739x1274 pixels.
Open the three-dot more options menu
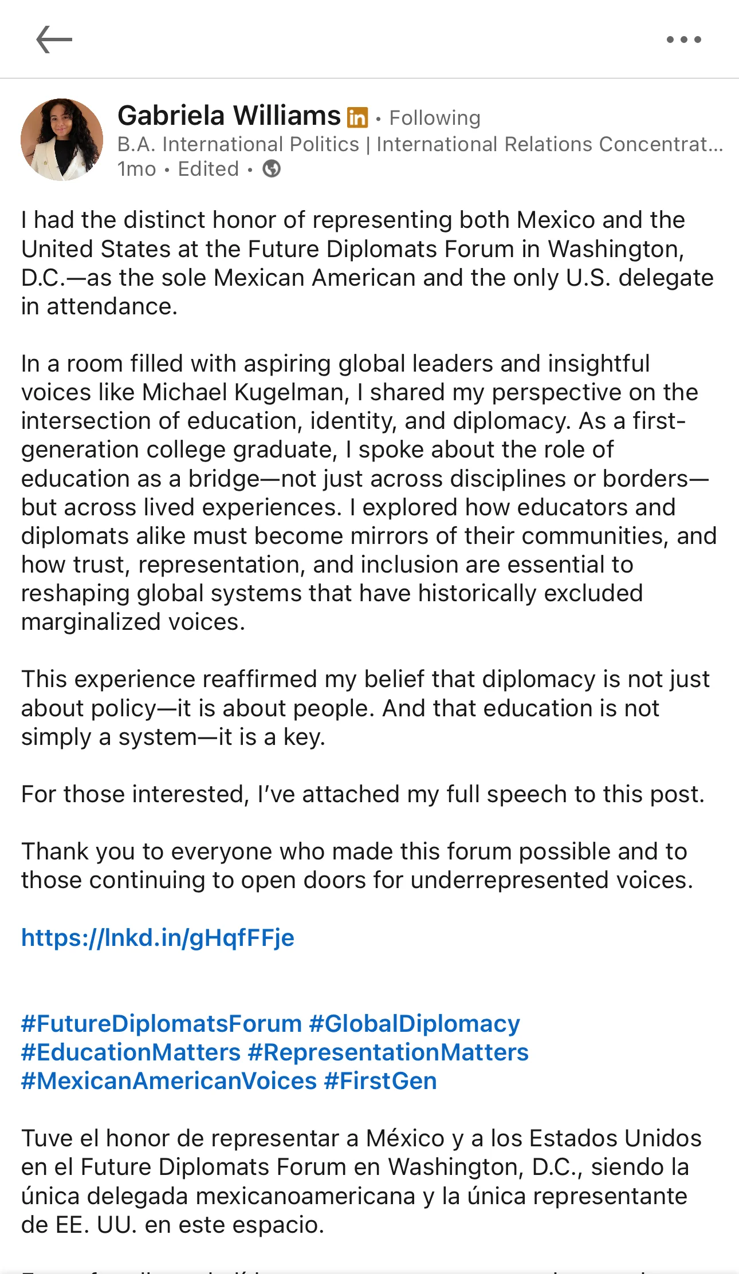(x=683, y=40)
